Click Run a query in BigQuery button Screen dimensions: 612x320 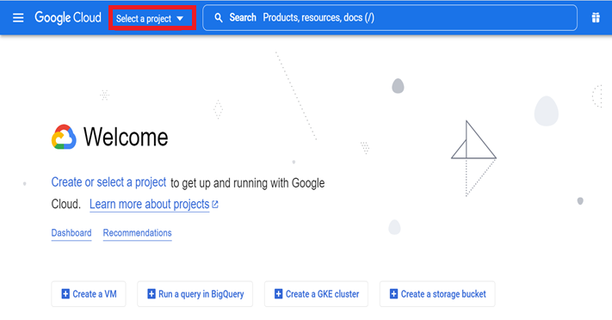195,294
